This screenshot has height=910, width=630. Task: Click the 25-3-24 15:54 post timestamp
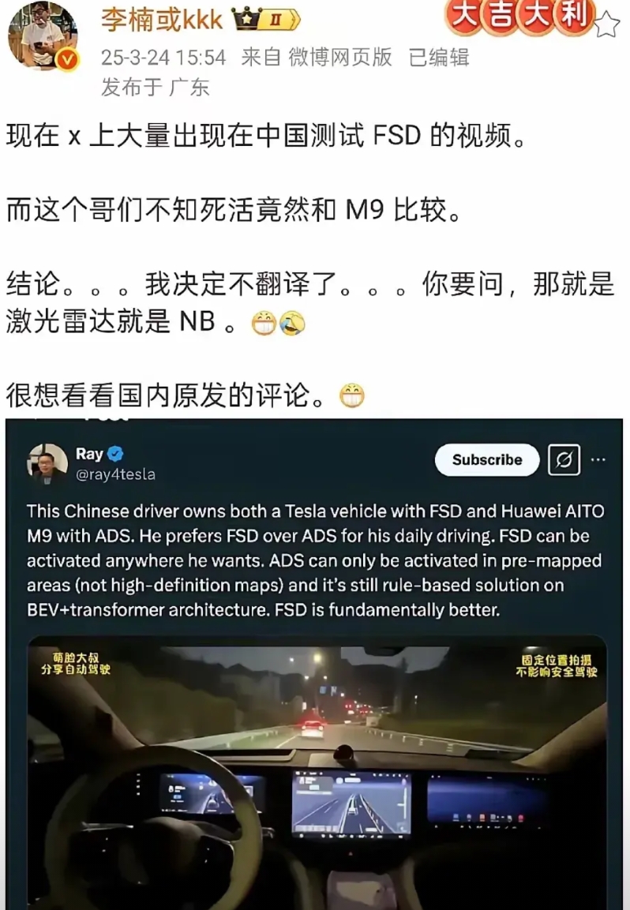tap(163, 58)
